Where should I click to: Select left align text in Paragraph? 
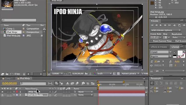coord(152,83)
